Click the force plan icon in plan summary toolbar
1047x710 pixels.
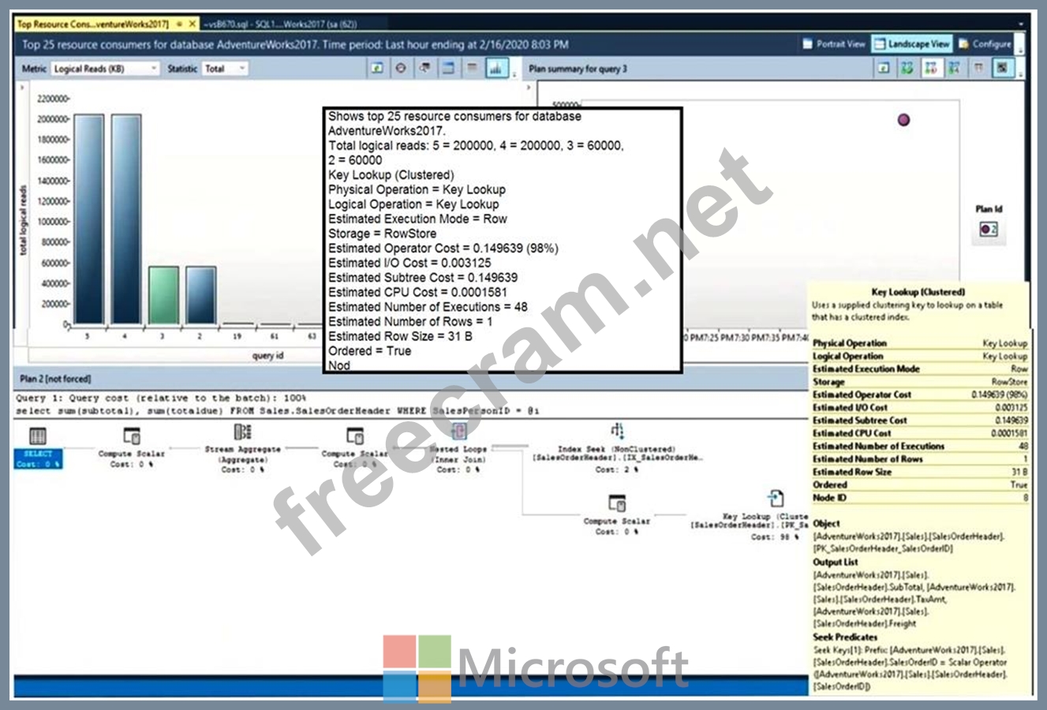[x=907, y=69]
